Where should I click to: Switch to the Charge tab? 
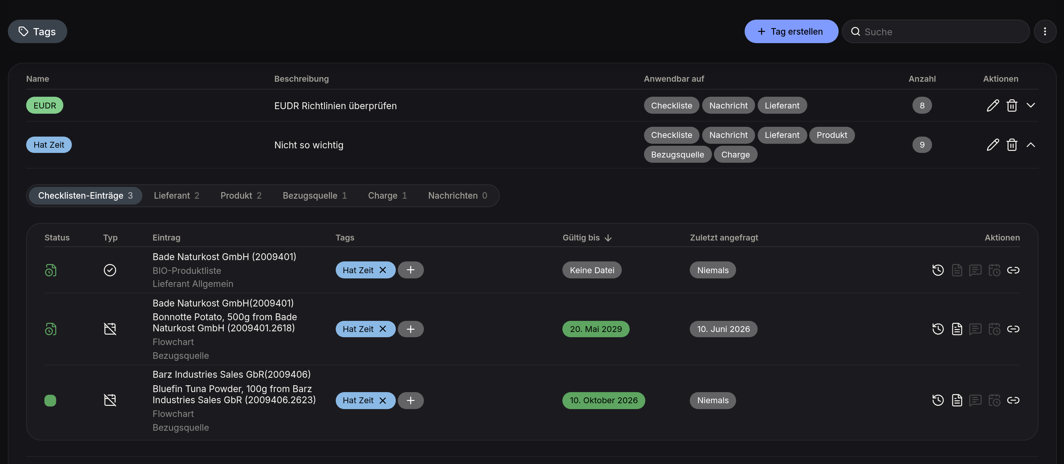pyautogui.click(x=387, y=195)
